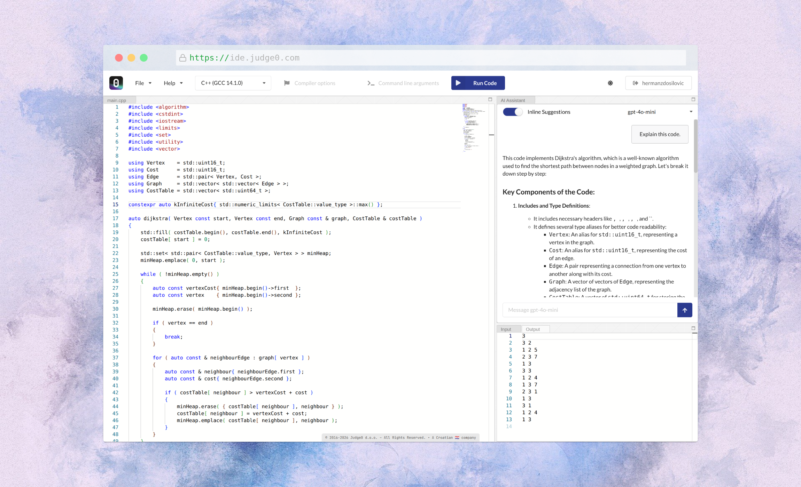This screenshot has width=801, height=487.
Task: Click the compiler options flag icon
Action: click(287, 83)
